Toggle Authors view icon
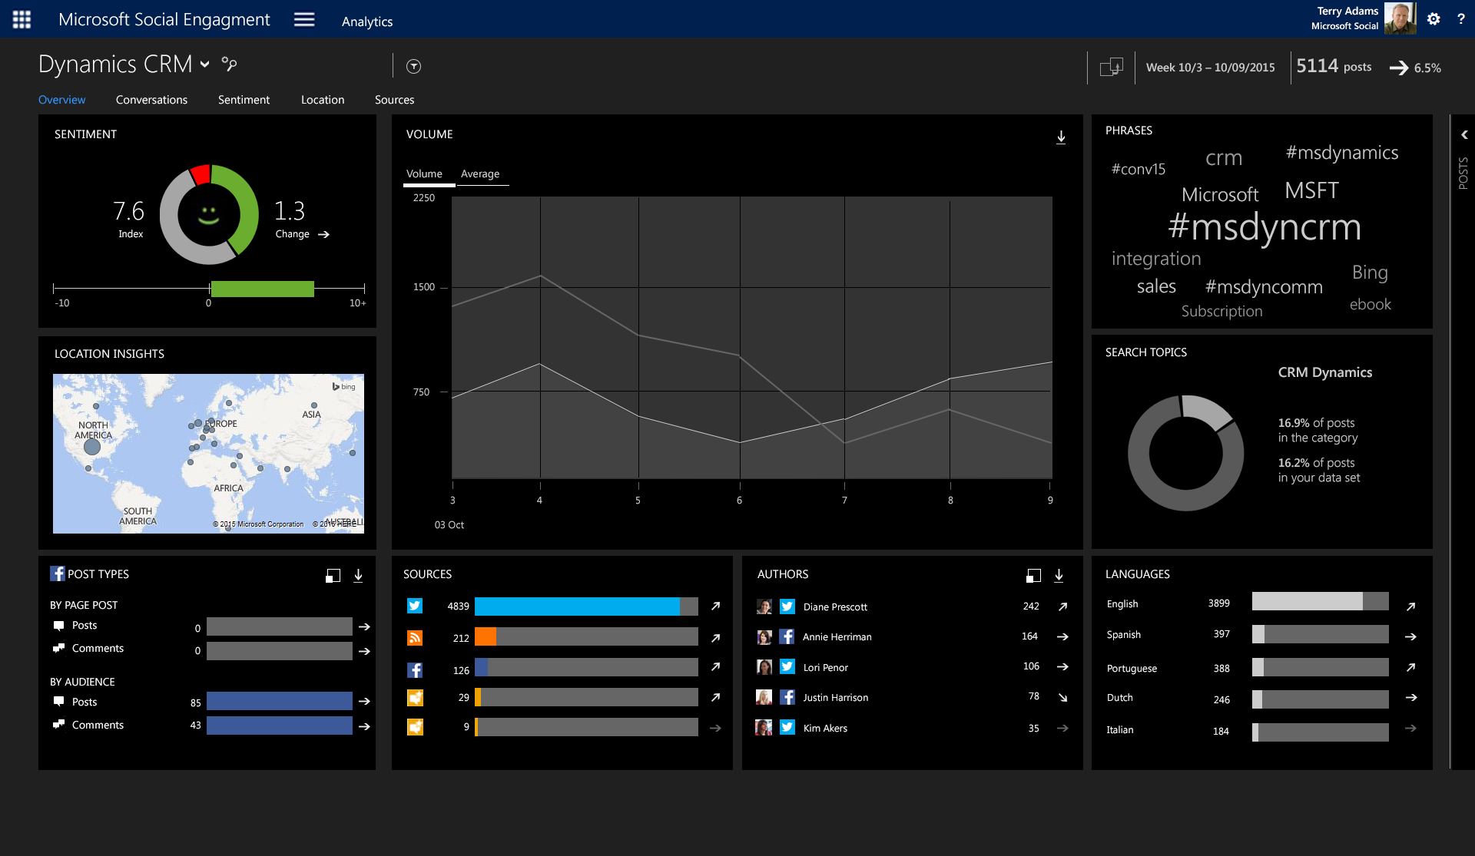 [x=1033, y=576]
